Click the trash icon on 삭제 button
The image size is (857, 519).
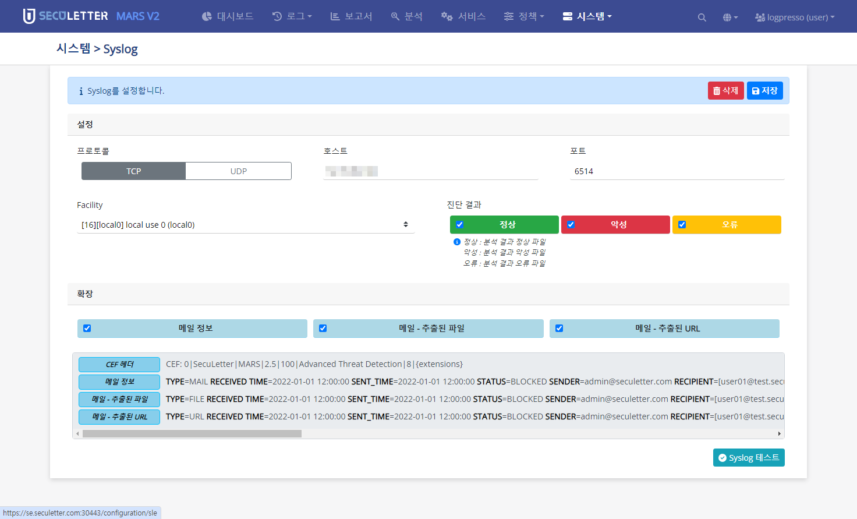[x=717, y=91]
